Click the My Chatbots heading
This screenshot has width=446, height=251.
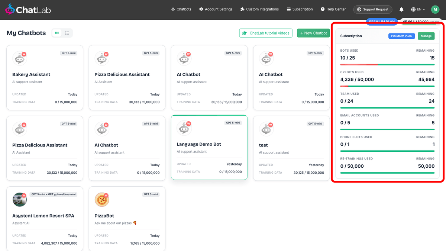coord(26,33)
